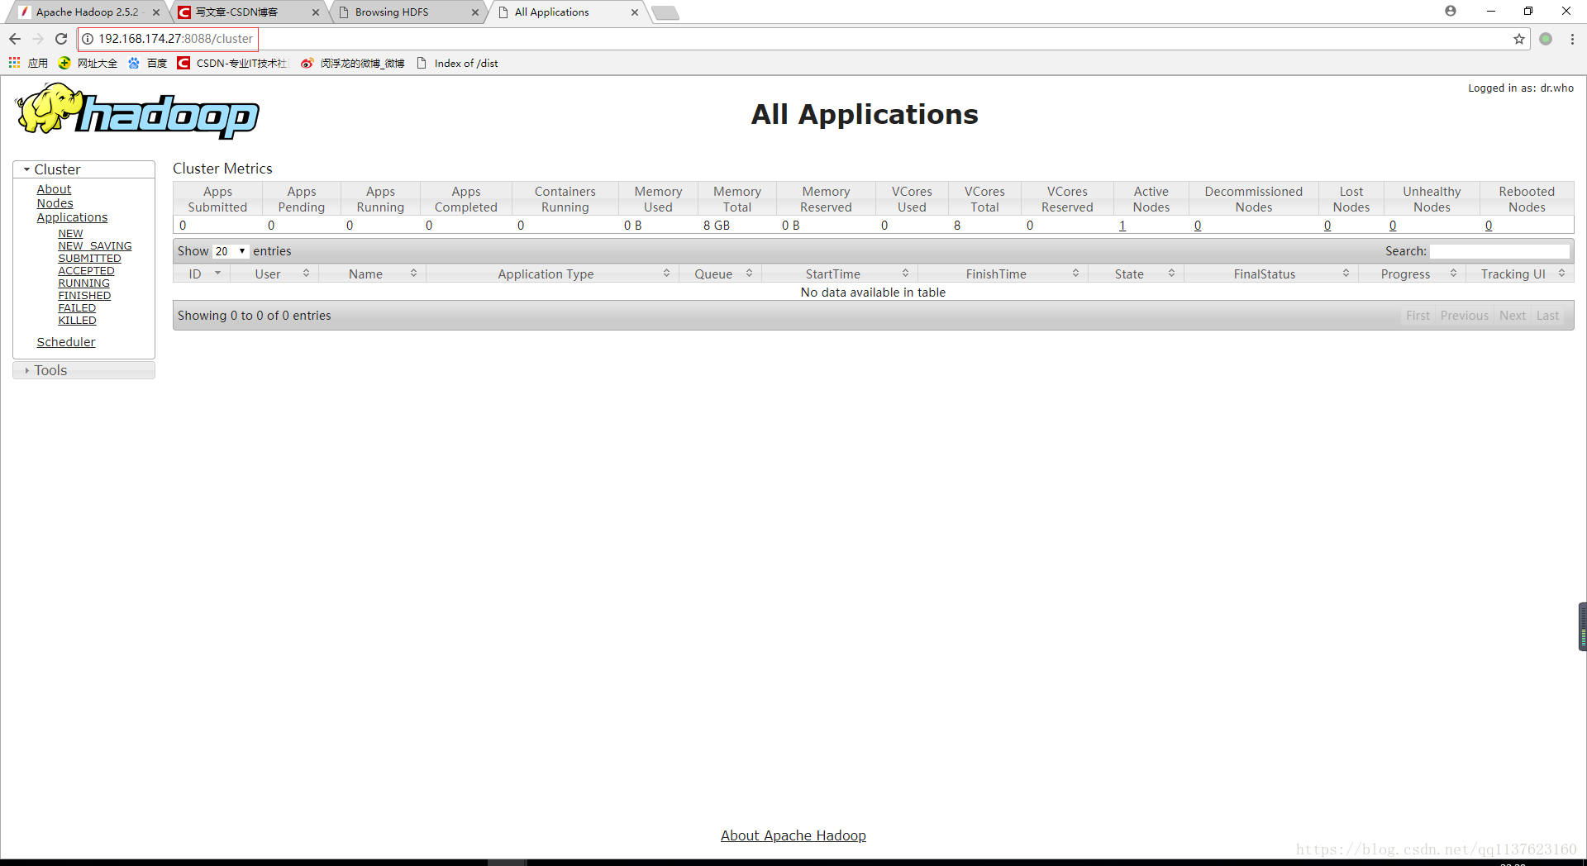Open the 百度 bookmark
The height and width of the screenshot is (866, 1587).
(148, 63)
